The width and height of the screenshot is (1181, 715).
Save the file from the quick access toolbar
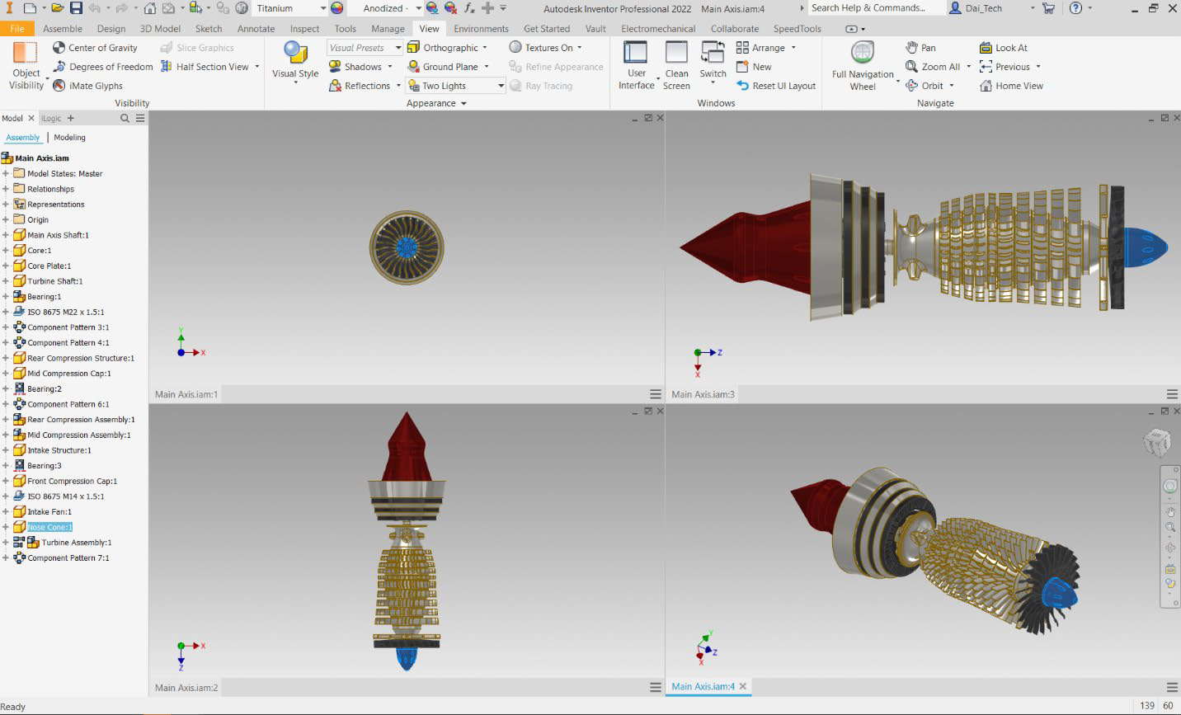click(x=76, y=8)
